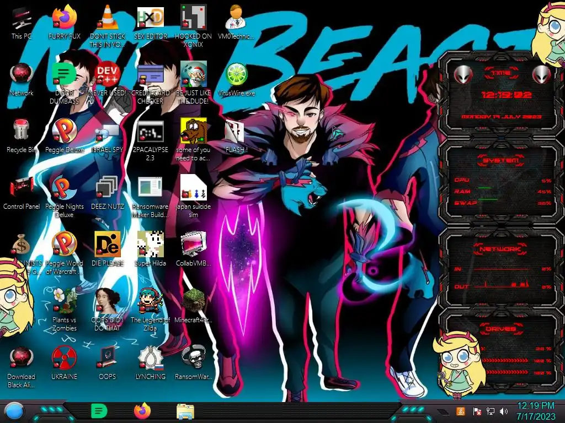
Task: Click the Start orb on the taskbar
Action: point(14,411)
